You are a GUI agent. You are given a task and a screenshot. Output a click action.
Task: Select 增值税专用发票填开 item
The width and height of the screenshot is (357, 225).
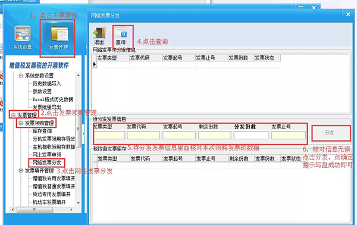[x=54, y=179]
